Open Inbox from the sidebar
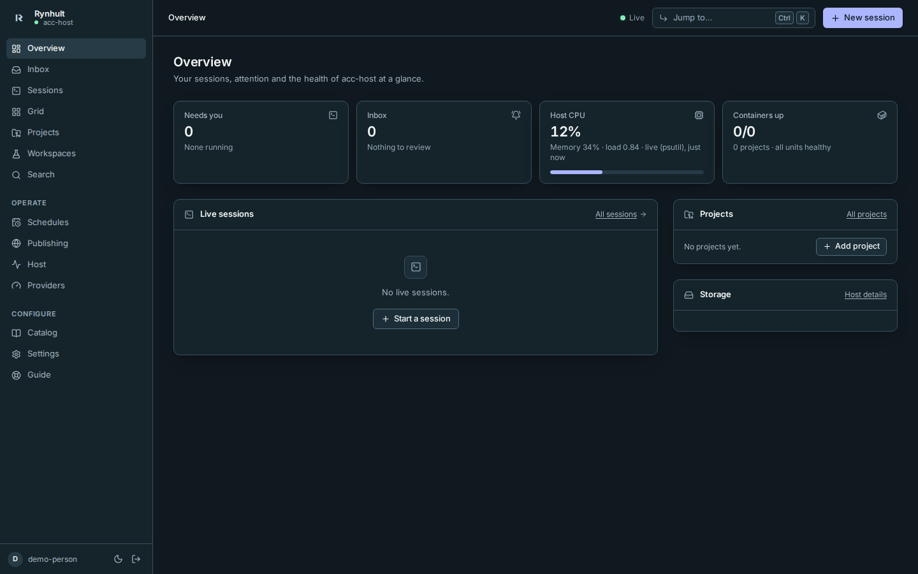This screenshot has height=574, width=918. [76, 70]
